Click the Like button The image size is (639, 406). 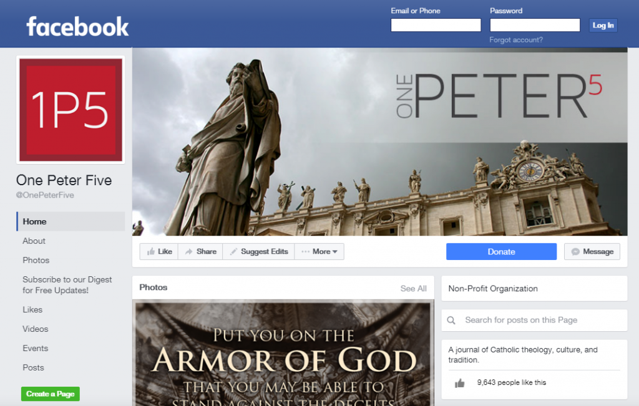coord(159,252)
